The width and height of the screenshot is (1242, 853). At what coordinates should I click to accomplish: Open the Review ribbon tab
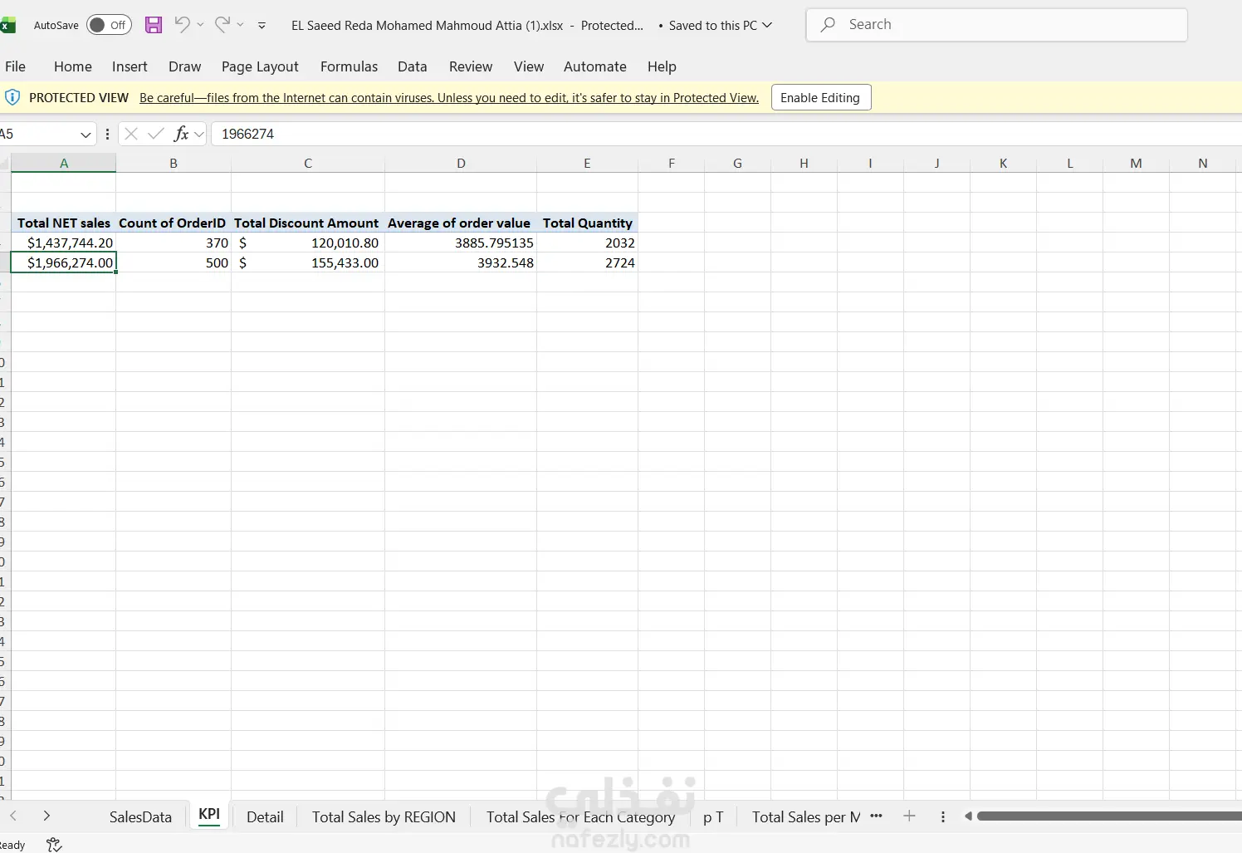[471, 66]
